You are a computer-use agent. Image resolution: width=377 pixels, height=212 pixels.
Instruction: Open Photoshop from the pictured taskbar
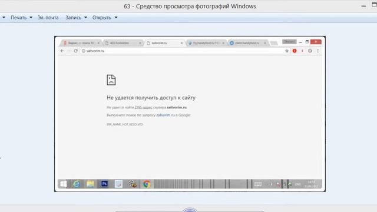pyautogui.click(x=104, y=184)
